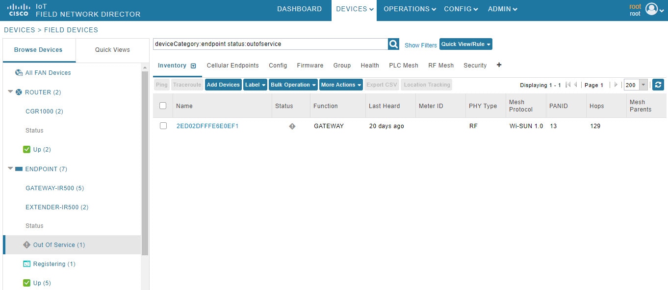The width and height of the screenshot is (668, 290).
Task: Open the ADMIN menu
Action: 503,9
